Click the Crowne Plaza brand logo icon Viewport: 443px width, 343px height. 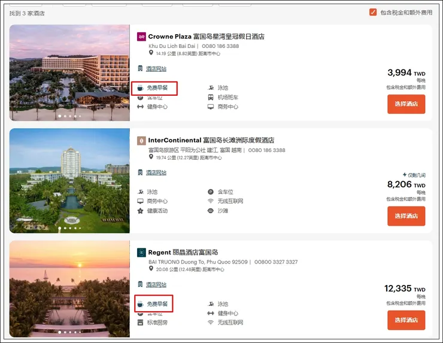click(141, 37)
